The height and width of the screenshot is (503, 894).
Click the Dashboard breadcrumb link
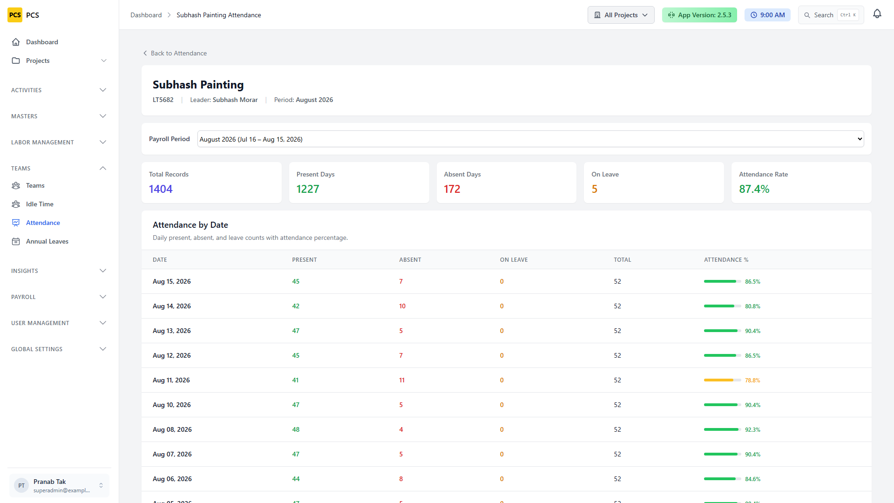click(x=146, y=15)
